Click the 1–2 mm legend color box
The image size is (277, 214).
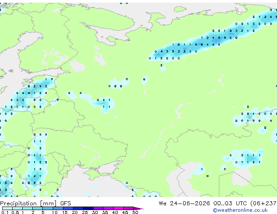[28, 208]
